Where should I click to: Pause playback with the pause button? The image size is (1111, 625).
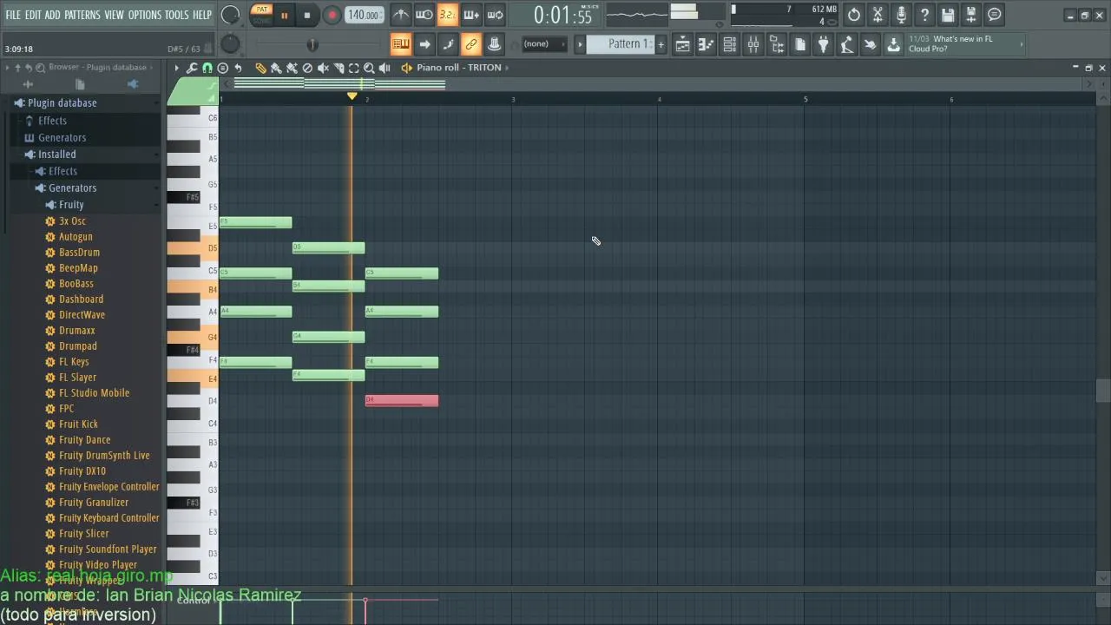tap(284, 15)
